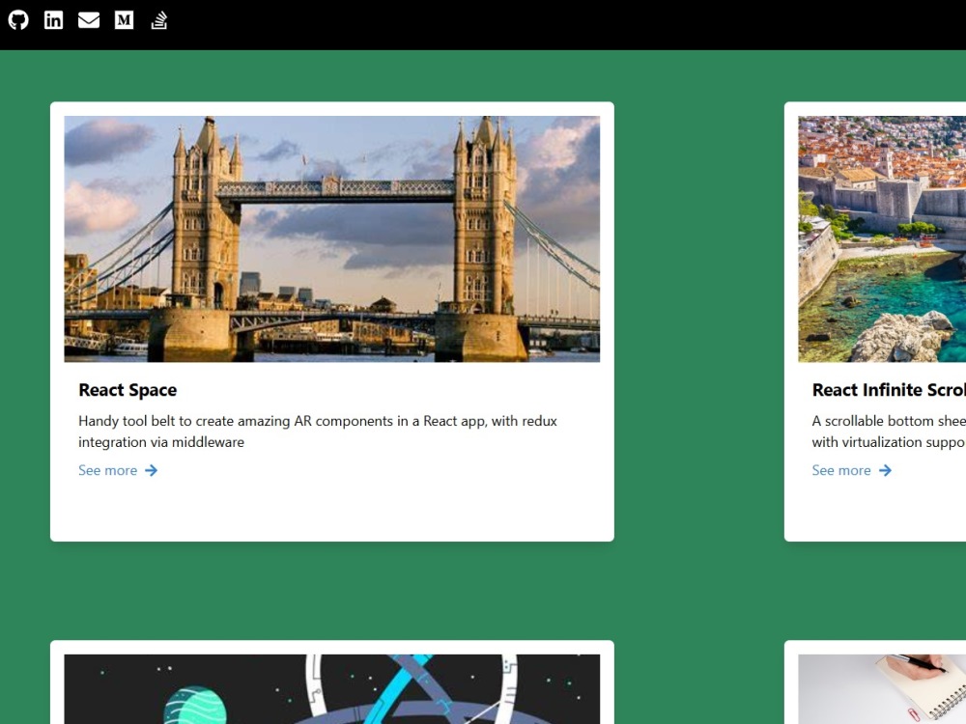The width and height of the screenshot is (966, 724).
Task: Open the Stack Overflow icon link
Action: click(159, 20)
